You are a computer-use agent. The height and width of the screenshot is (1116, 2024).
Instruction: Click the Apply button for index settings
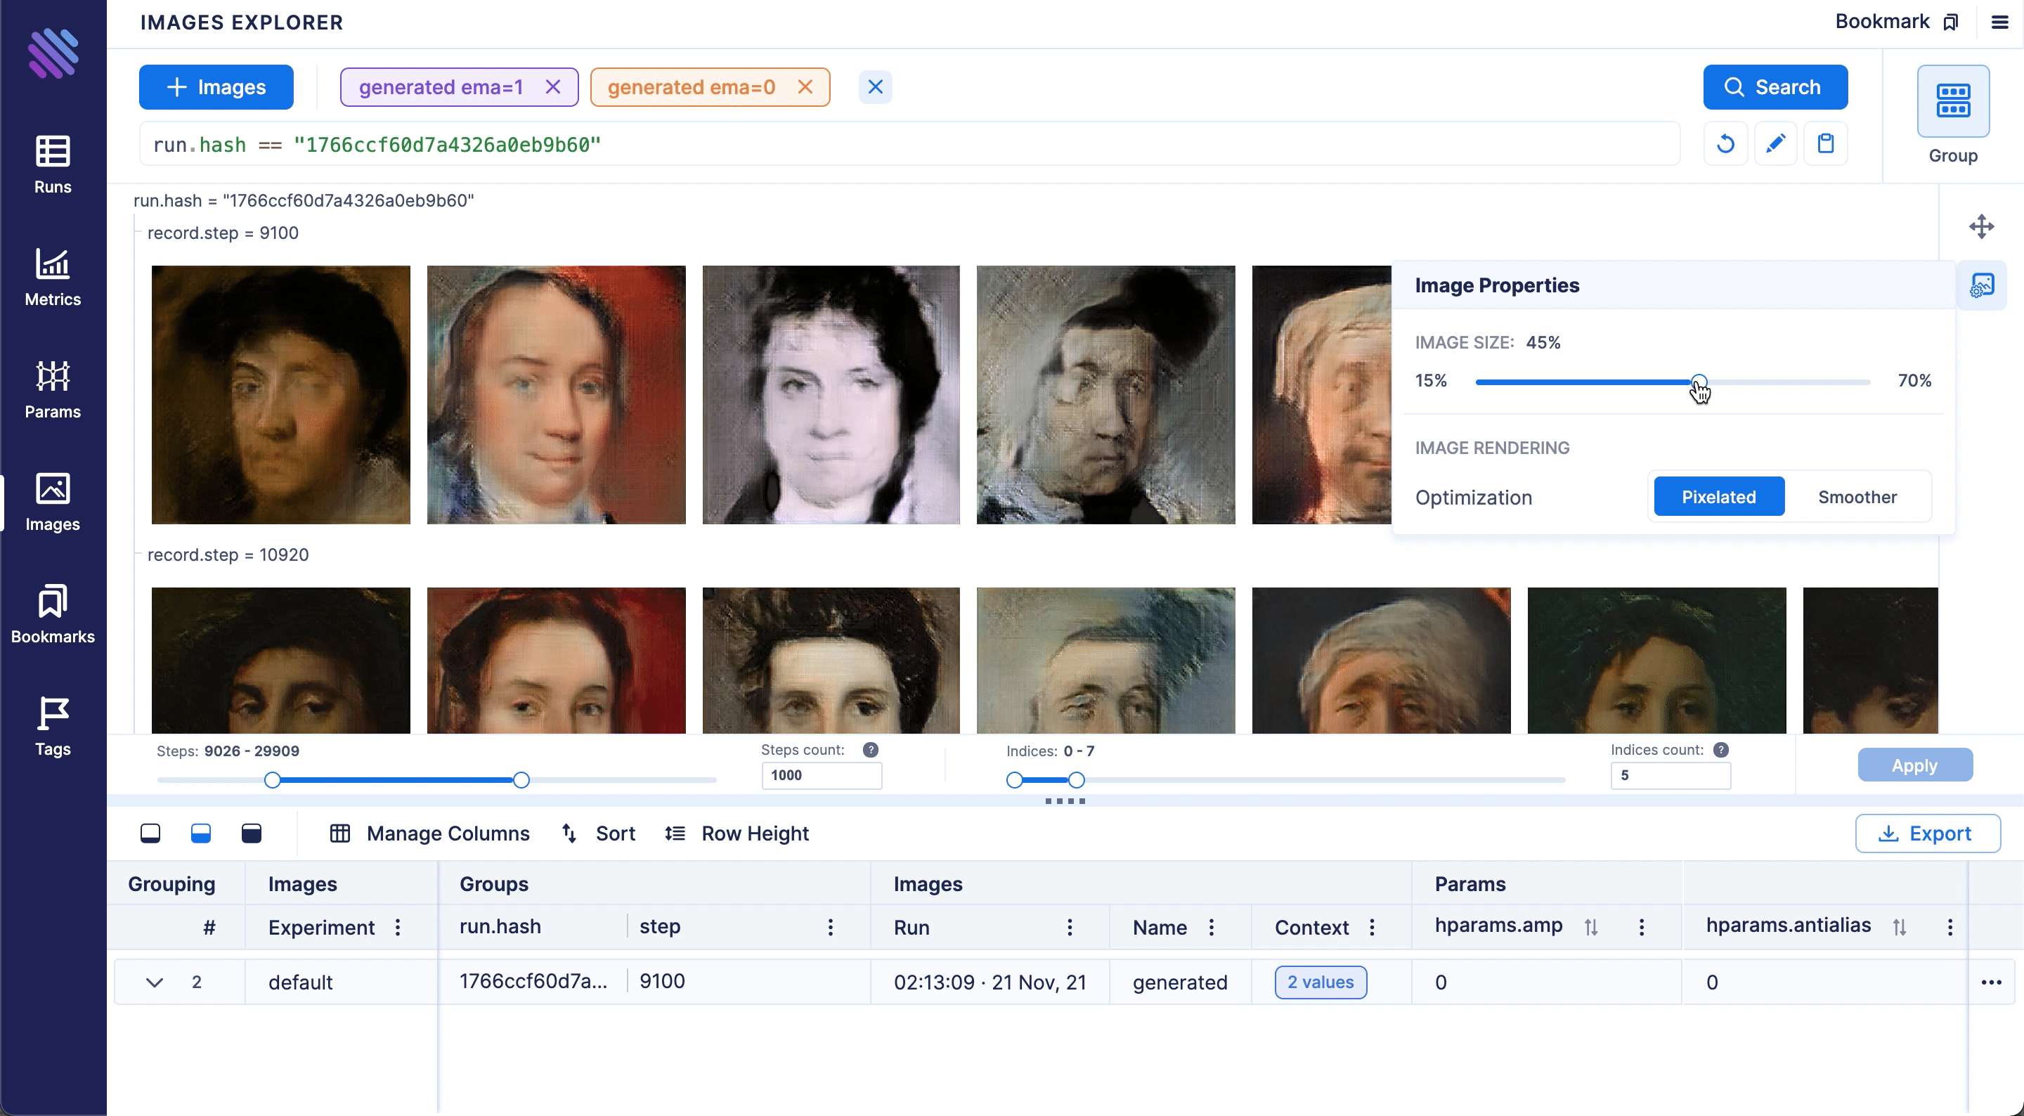pyautogui.click(x=1914, y=765)
